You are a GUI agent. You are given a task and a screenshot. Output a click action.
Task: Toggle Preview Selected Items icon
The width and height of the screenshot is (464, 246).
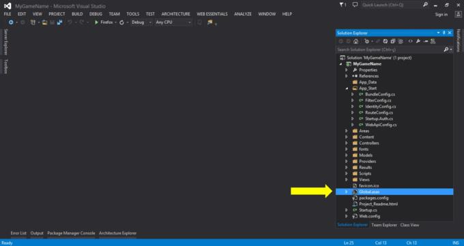click(x=426, y=42)
